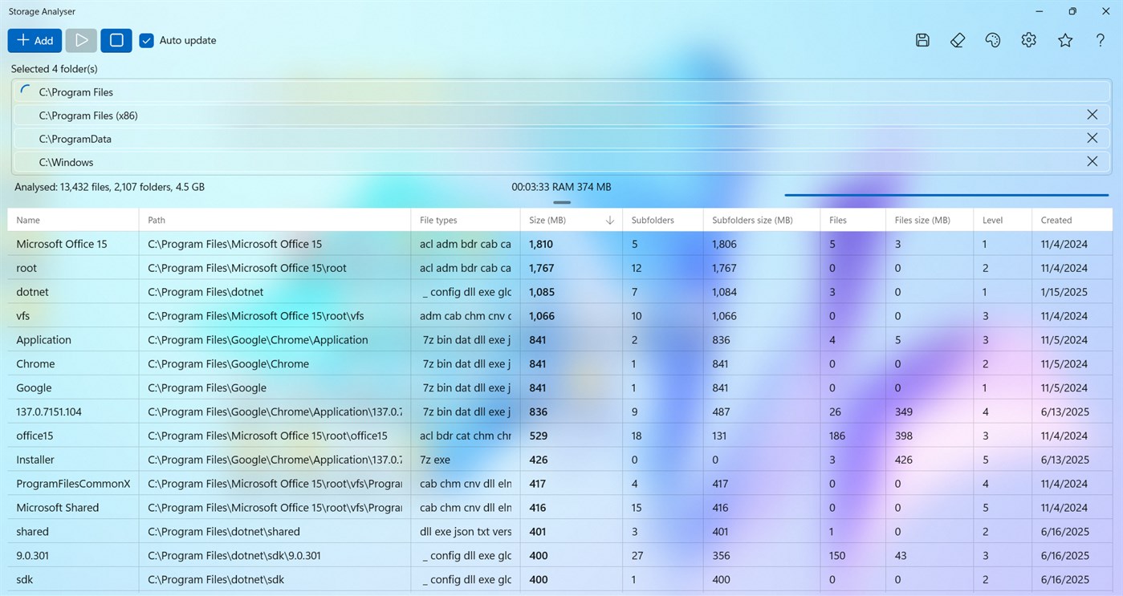Click the panel splitter handle below the timer
1123x596 pixels.
coord(561,203)
